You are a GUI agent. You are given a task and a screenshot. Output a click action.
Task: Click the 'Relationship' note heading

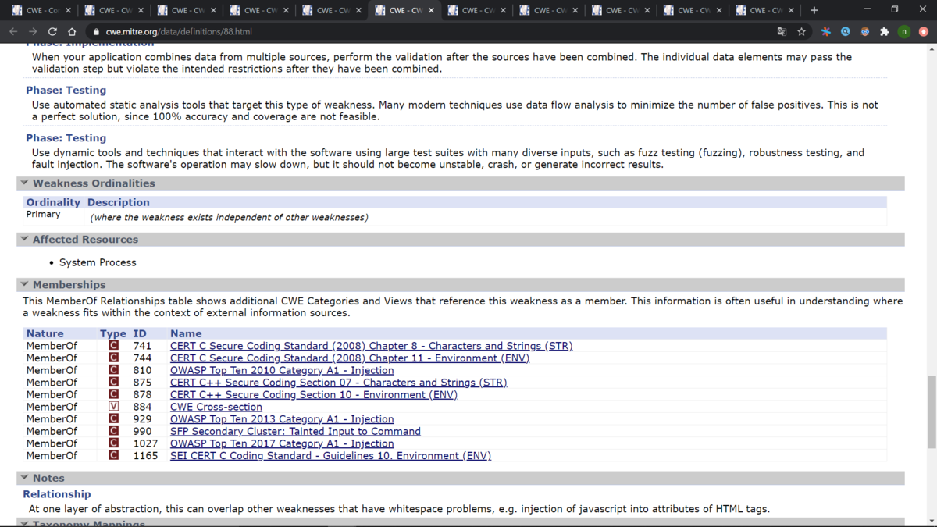[x=56, y=494]
